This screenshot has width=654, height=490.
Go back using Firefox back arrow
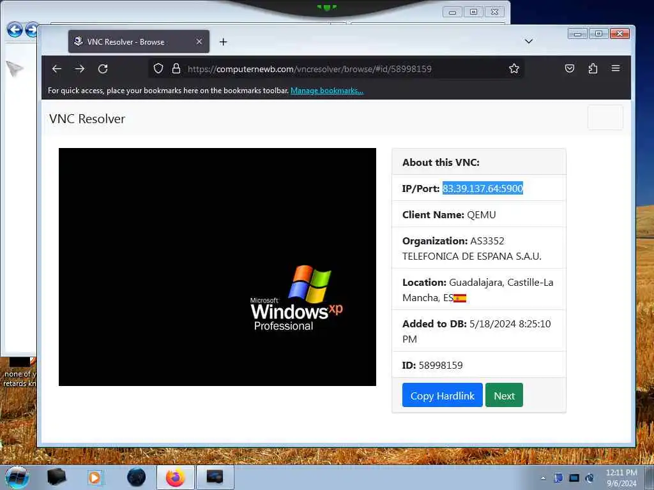click(57, 69)
